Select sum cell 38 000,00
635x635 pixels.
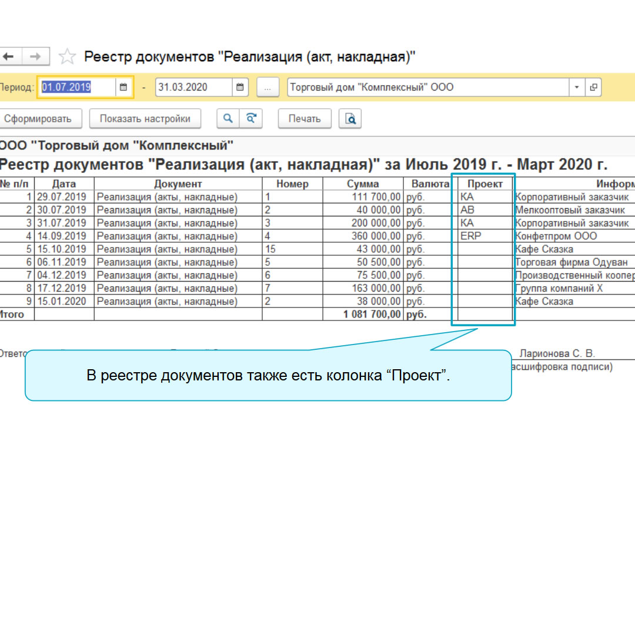[x=363, y=301]
